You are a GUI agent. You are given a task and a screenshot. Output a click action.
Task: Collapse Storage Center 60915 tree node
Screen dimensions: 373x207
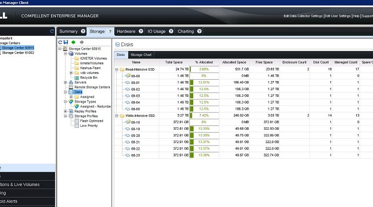(60, 49)
